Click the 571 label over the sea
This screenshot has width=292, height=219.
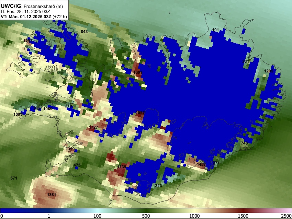pos(14,178)
